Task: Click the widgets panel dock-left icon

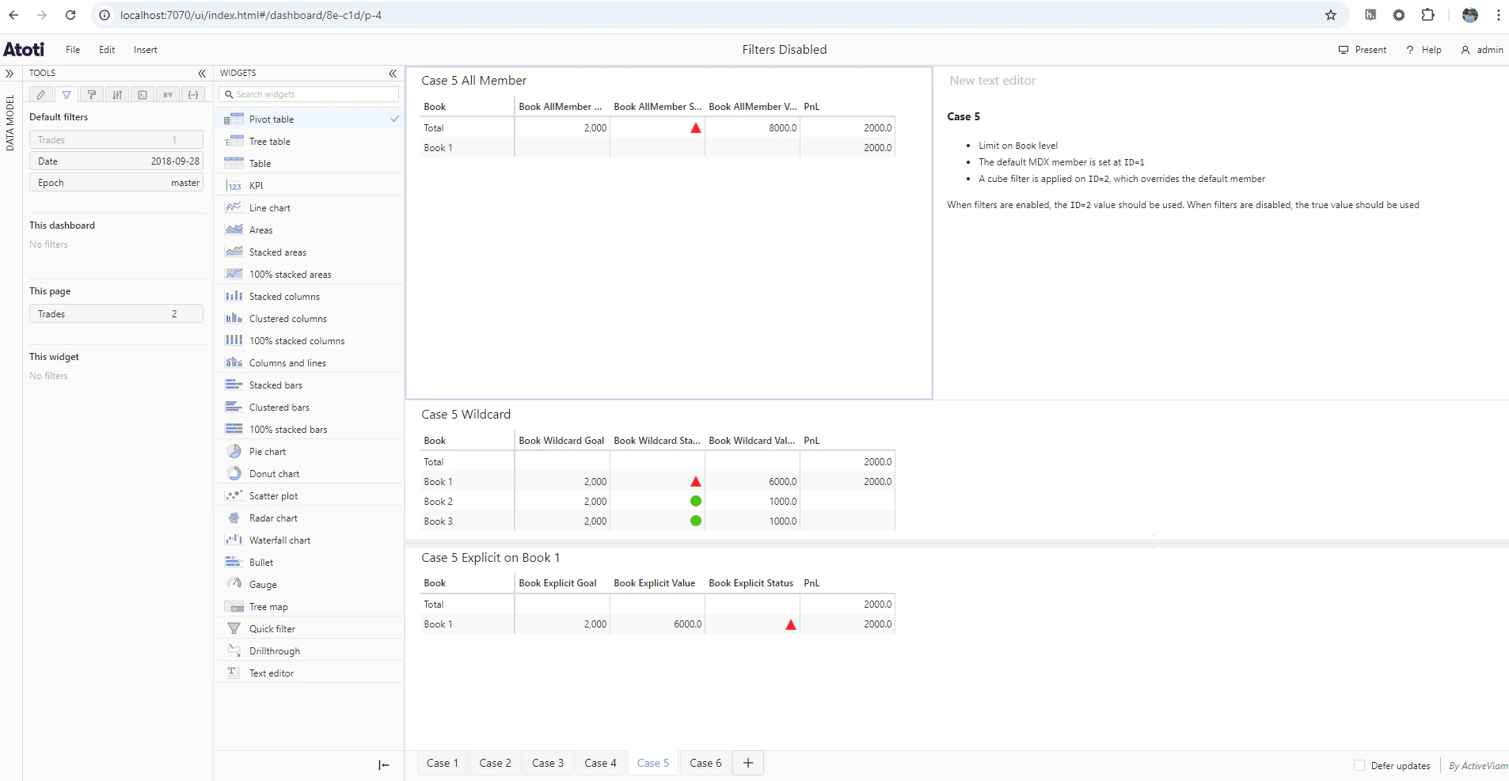Action: click(x=384, y=764)
